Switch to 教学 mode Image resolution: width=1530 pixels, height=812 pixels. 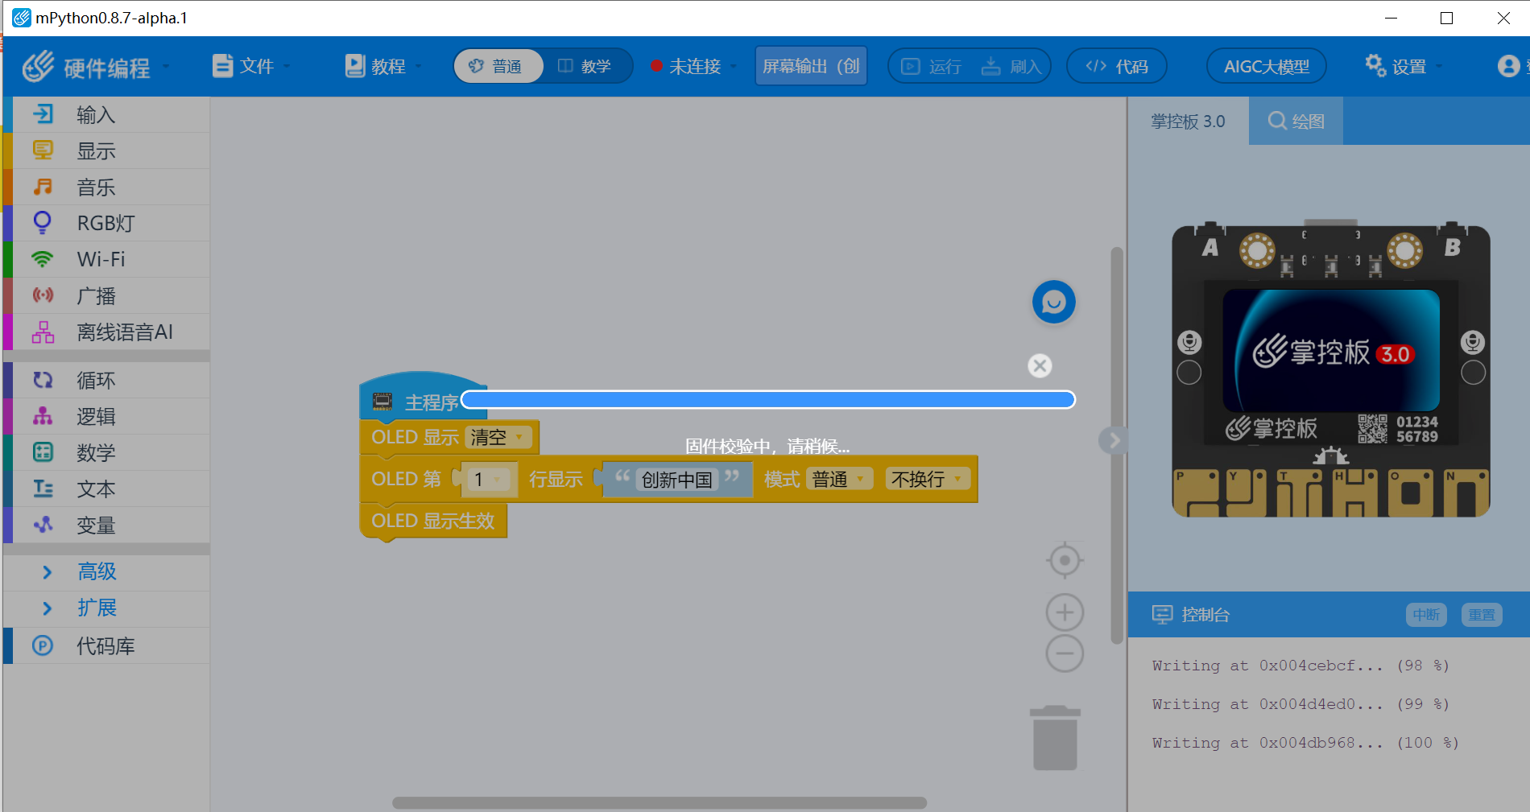(586, 66)
